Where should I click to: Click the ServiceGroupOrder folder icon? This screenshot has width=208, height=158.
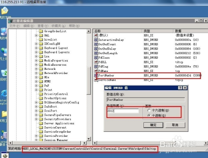[41, 131]
